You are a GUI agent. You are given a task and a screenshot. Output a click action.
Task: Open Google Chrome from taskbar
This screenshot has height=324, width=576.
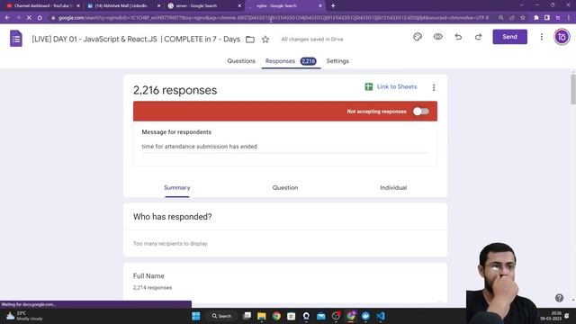[x=276, y=316]
